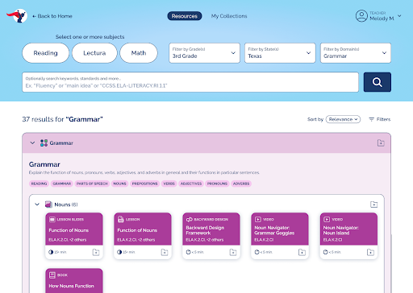Save Grammar Goggles video folder icon
This screenshot has height=293, width=413.
pyautogui.click(x=302, y=252)
